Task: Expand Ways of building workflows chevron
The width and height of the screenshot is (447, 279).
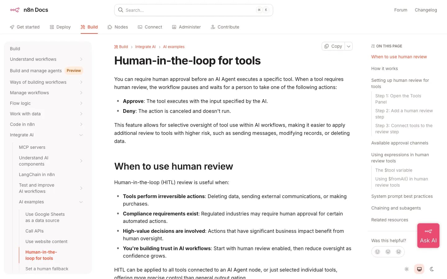Action: pyautogui.click(x=81, y=82)
